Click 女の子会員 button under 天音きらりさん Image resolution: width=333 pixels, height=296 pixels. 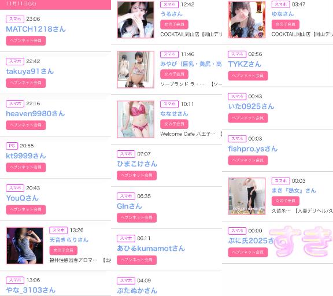[63, 250]
